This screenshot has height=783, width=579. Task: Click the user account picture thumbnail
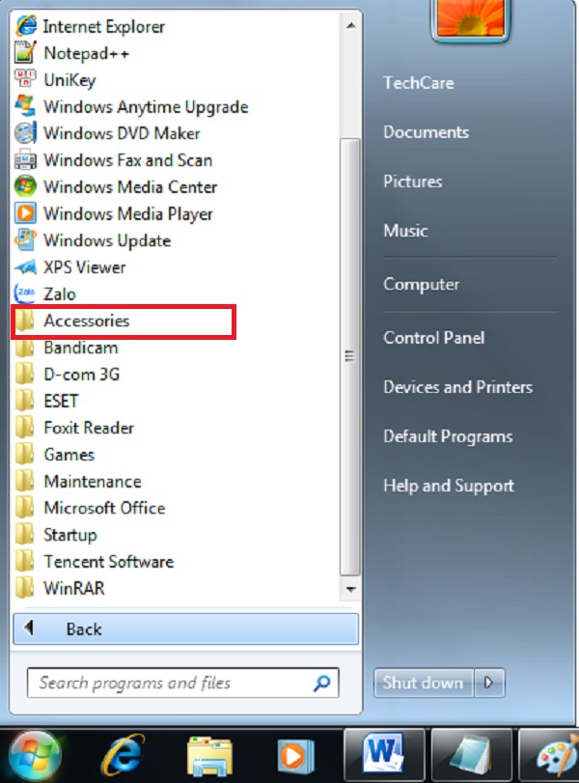coord(472,19)
